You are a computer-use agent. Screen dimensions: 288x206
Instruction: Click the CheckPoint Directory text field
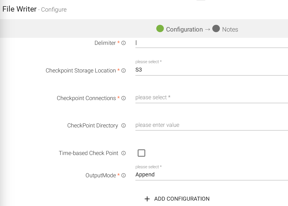pos(211,125)
